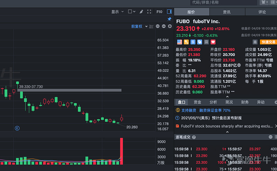Click the FUBO fuboTV Inc. title
The width and height of the screenshot is (277, 171).
(198, 21)
